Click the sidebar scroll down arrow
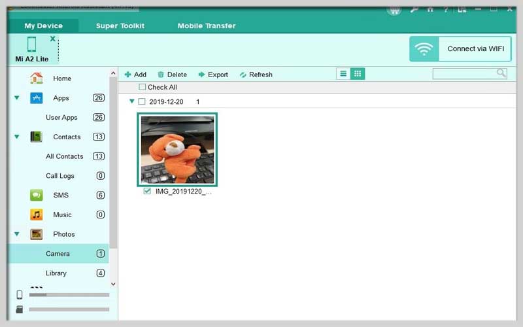The height and width of the screenshot is (327, 523). click(113, 284)
